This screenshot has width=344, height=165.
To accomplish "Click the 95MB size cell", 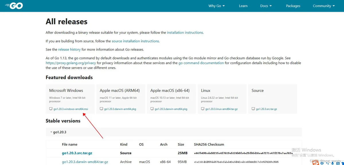I will (182, 162).
